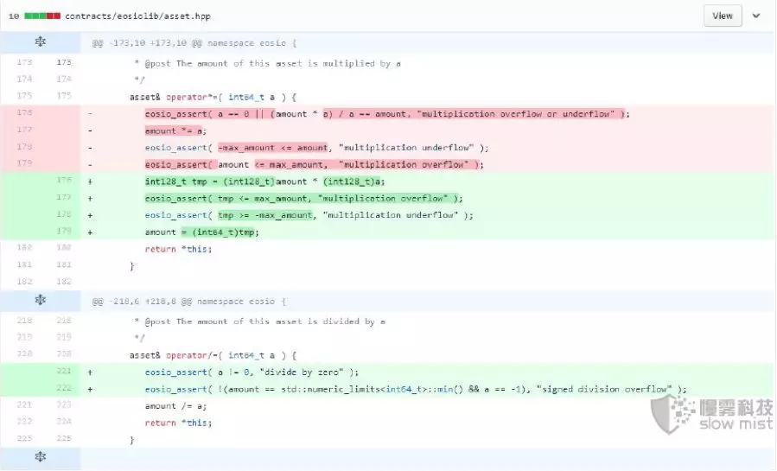Click the minus marker on 'amount *= a' line
Viewport: 777px width, 471px height.
pos(91,130)
